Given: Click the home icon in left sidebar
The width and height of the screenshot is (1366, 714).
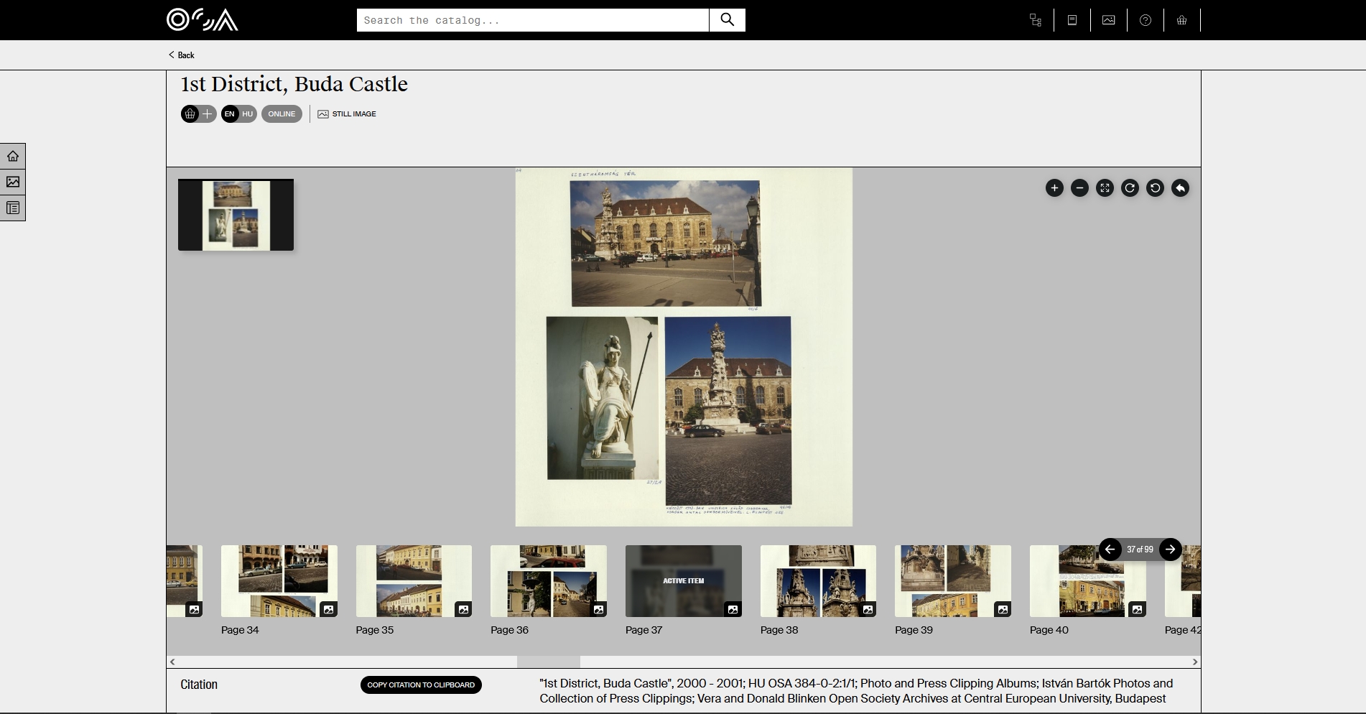Looking at the screenshot, I should click(13, 156).
